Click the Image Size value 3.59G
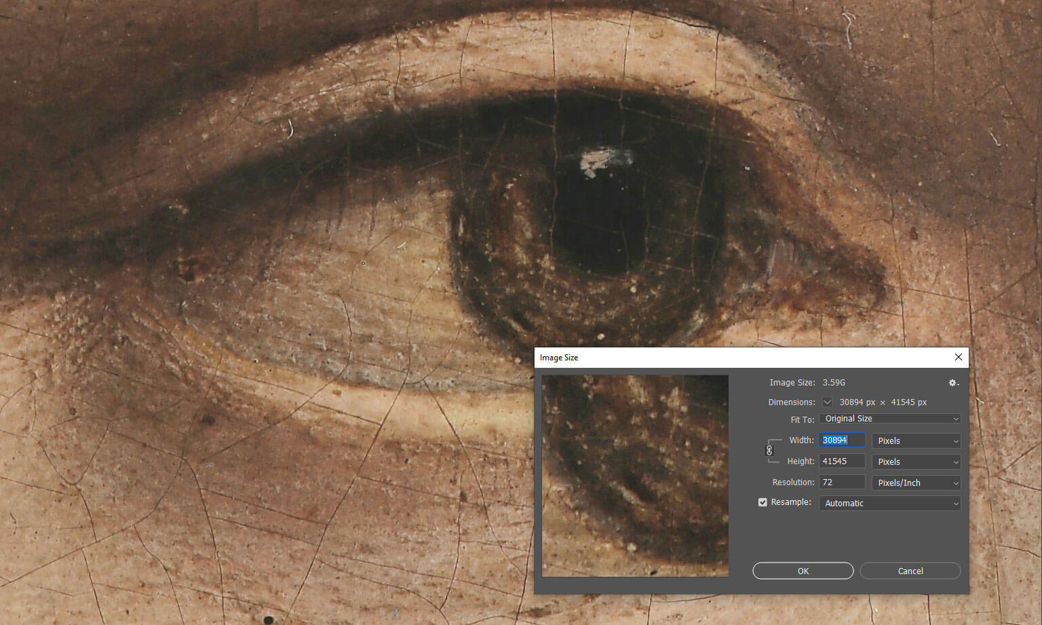Screen dimensions: 1042x625 click(x=834, y=383)
